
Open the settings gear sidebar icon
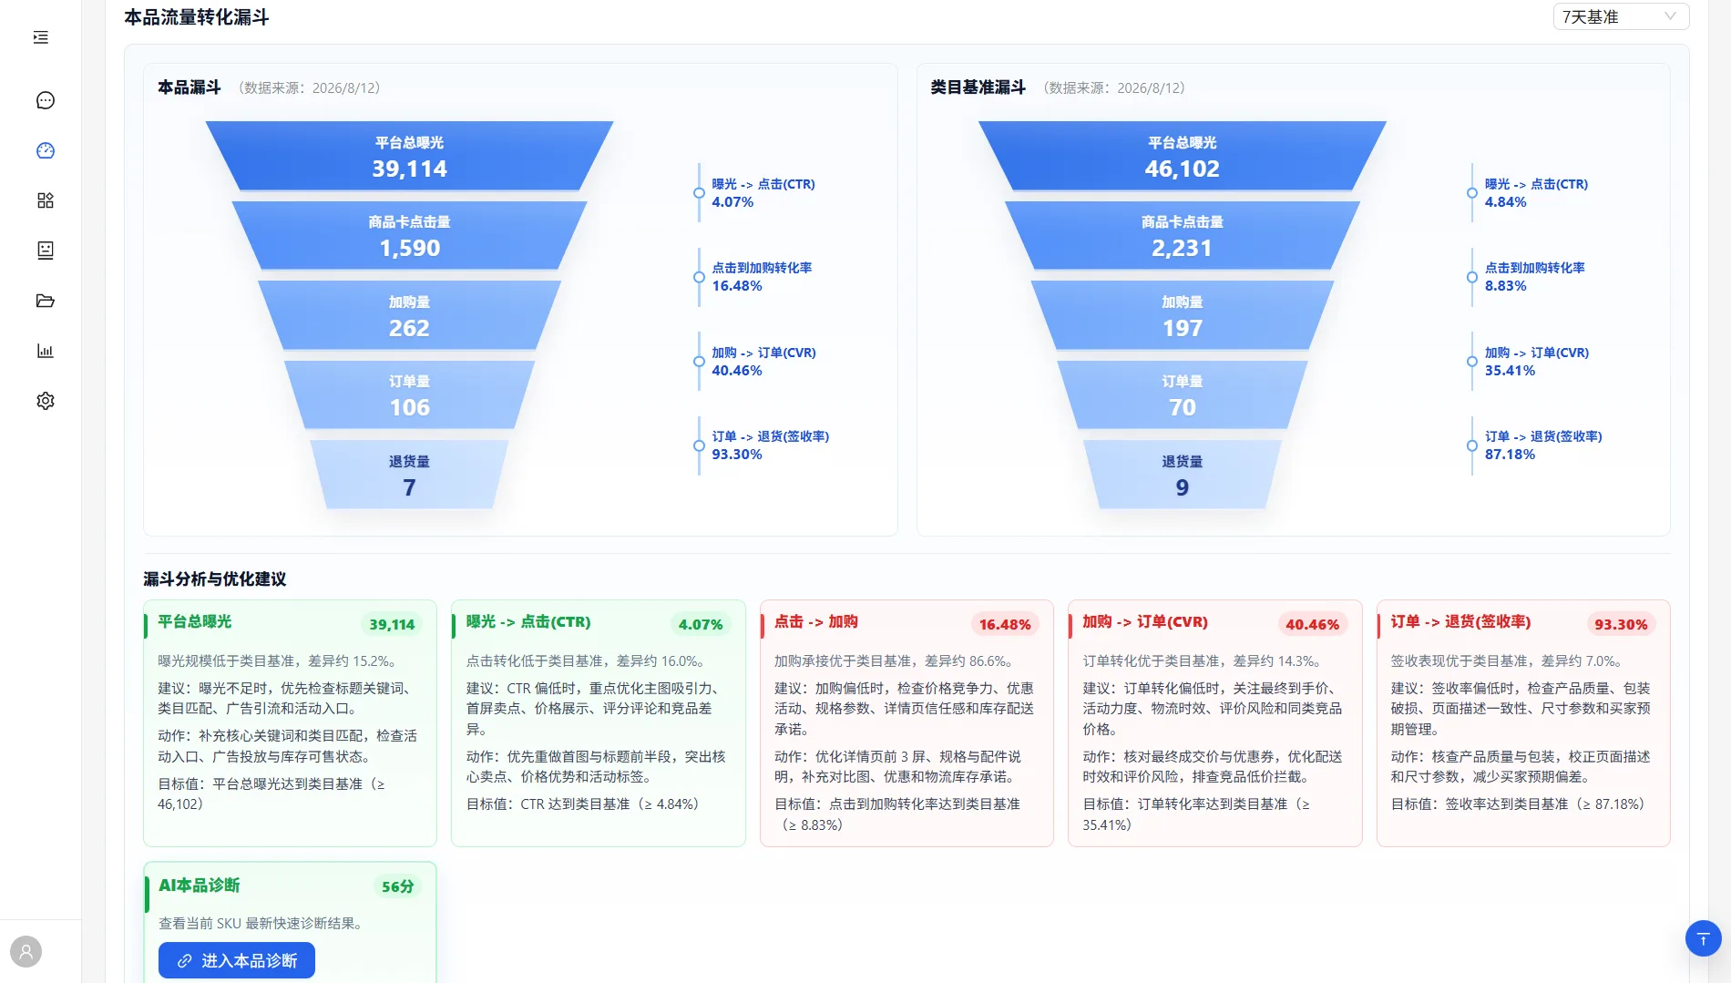tap(45, 401)
